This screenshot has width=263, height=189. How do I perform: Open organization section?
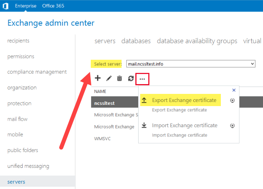[22, 87]
